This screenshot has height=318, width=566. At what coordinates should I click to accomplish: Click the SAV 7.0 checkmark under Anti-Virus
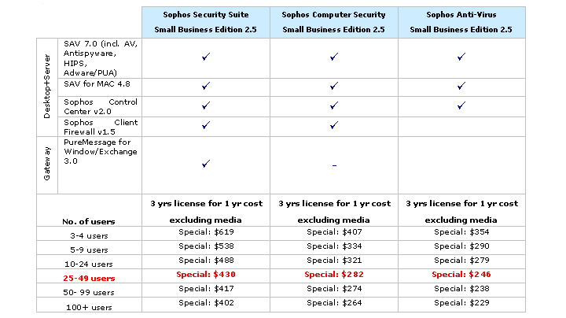pos(461,57)
